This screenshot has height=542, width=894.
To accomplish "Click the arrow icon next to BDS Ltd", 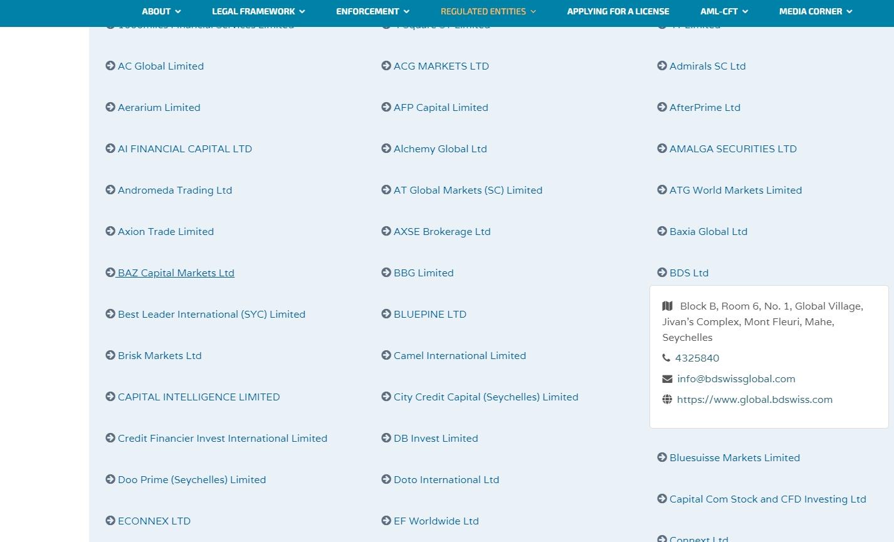I will [662, 273].
